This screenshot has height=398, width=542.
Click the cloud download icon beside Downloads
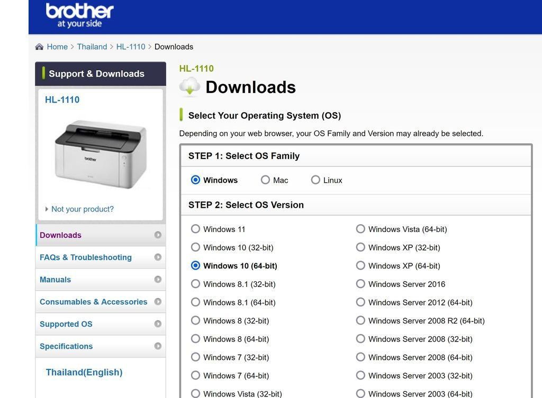[190, 86]
